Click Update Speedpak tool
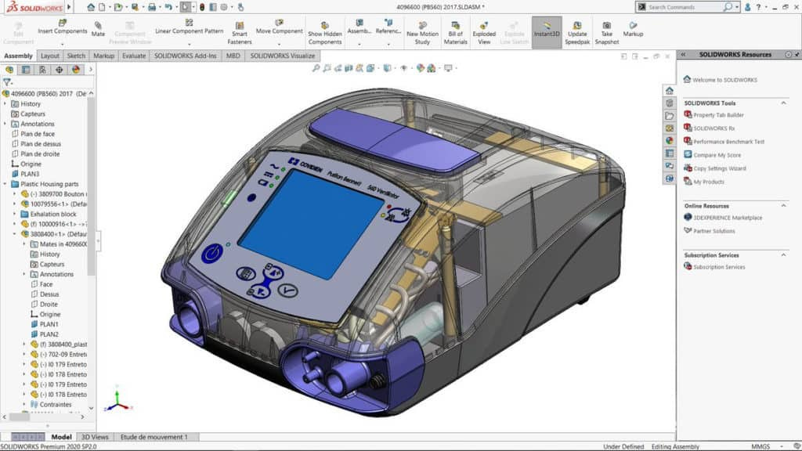This screenshot has width=802, height=451. tap(577, 33)
